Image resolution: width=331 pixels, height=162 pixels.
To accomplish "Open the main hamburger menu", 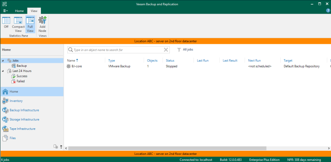I will click(x=6, y=11).
